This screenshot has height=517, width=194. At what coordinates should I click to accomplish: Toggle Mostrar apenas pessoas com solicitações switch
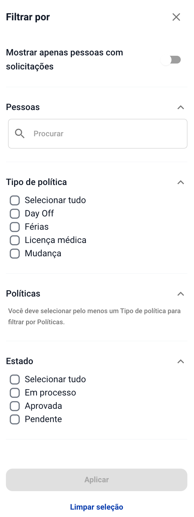coord(171,60)
